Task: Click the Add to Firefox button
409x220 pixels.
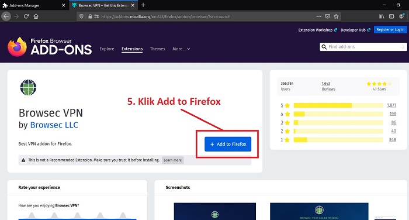Action: [x=228, y=144]
